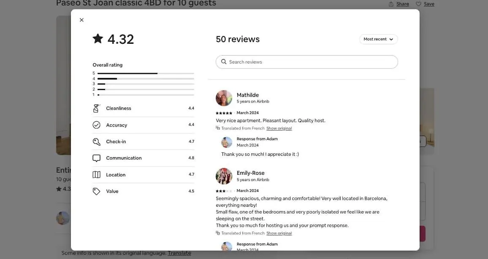The width and height of the screenshot is (488, 259).
Task: Click the Translate link at page bottom
Action: [x=179, y=253]
